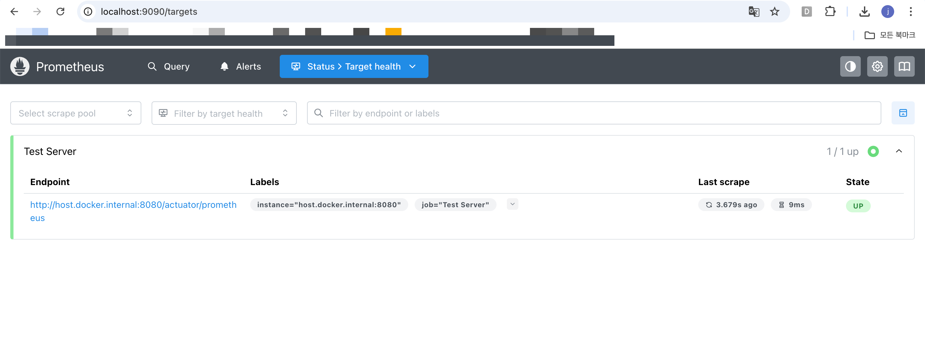
Task: Open the Filter by target health dropdown
Action: point(224,113)
